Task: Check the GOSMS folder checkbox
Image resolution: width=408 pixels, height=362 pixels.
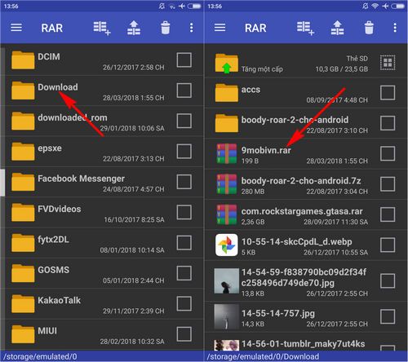Action: click(x=184, y=273)
